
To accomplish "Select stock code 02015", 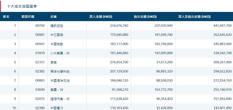I will (x=40, y=99).
